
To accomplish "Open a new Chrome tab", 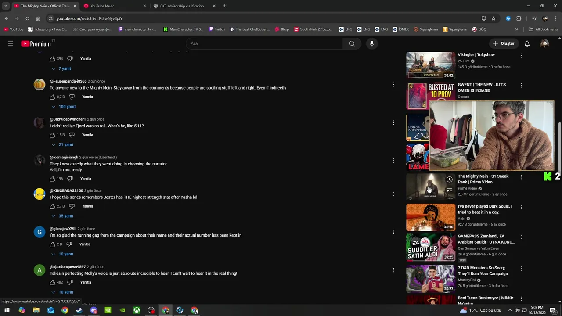I will [x=225, y=6].
